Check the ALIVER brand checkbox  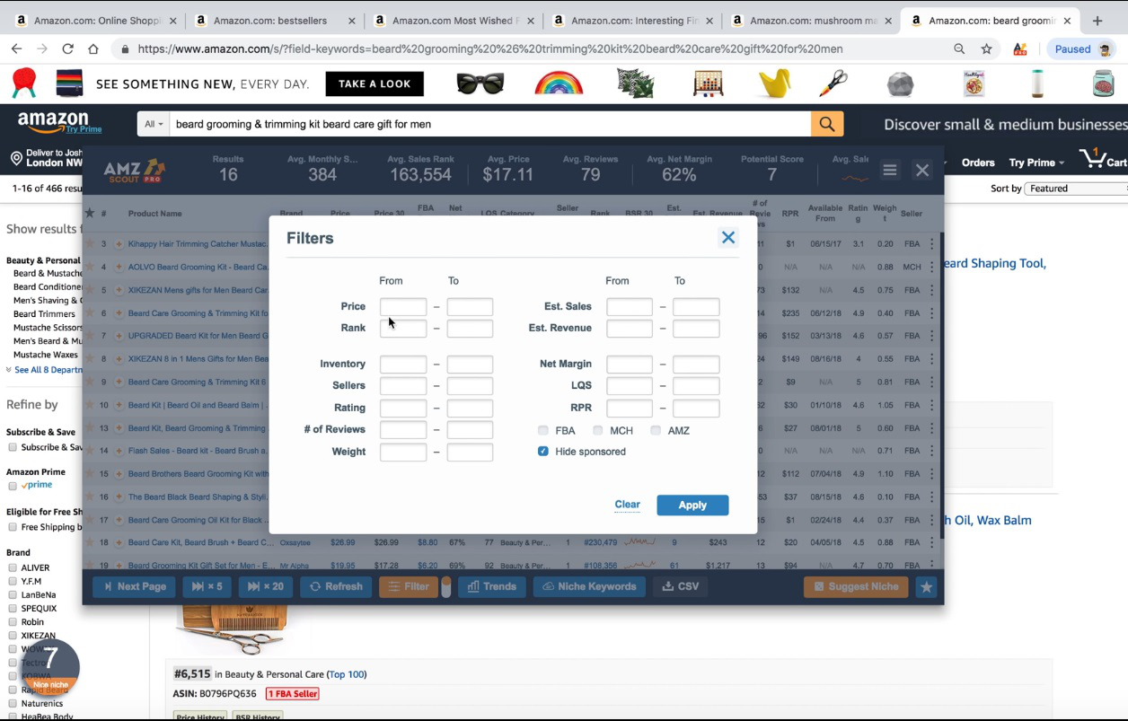coord(13,567)
